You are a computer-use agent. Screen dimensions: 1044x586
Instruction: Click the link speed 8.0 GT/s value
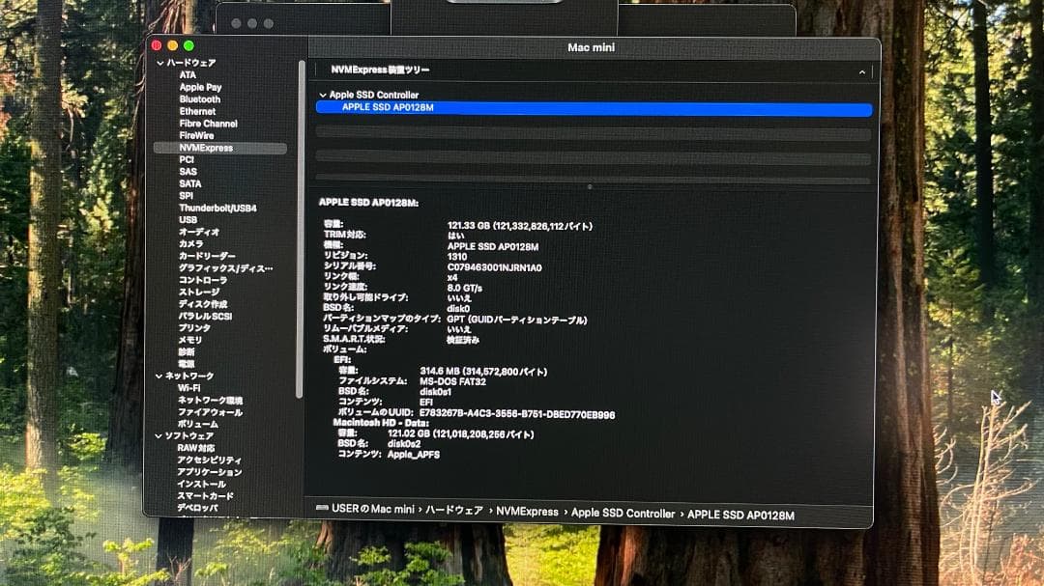465,289
